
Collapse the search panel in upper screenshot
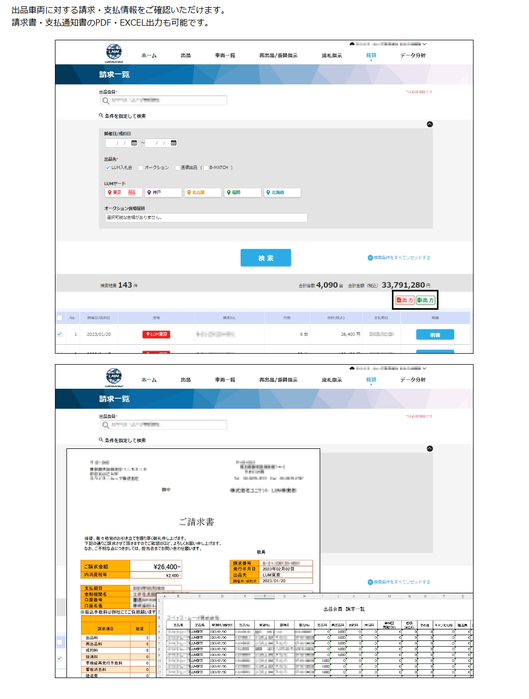[430, 125]
